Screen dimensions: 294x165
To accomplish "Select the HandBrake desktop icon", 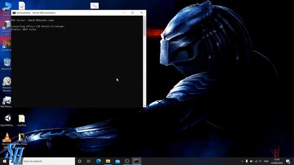I will (x=7, y=45).
